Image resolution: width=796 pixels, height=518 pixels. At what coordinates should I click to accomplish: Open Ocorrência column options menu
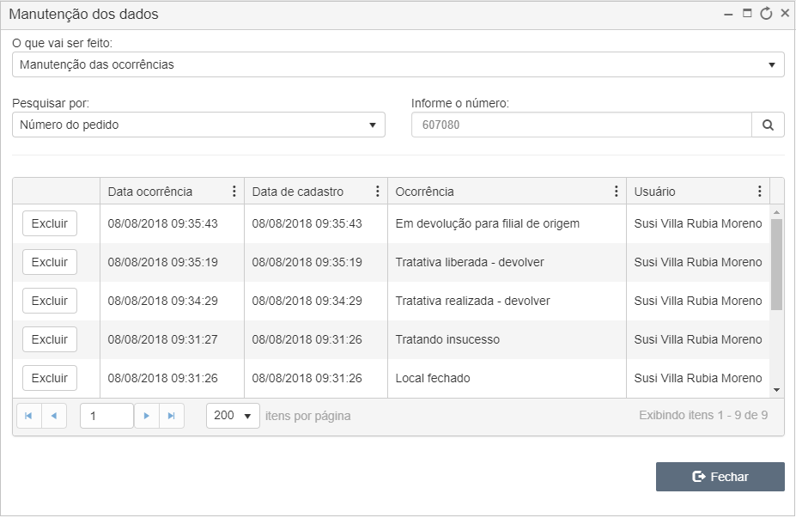tap(616, 192)
